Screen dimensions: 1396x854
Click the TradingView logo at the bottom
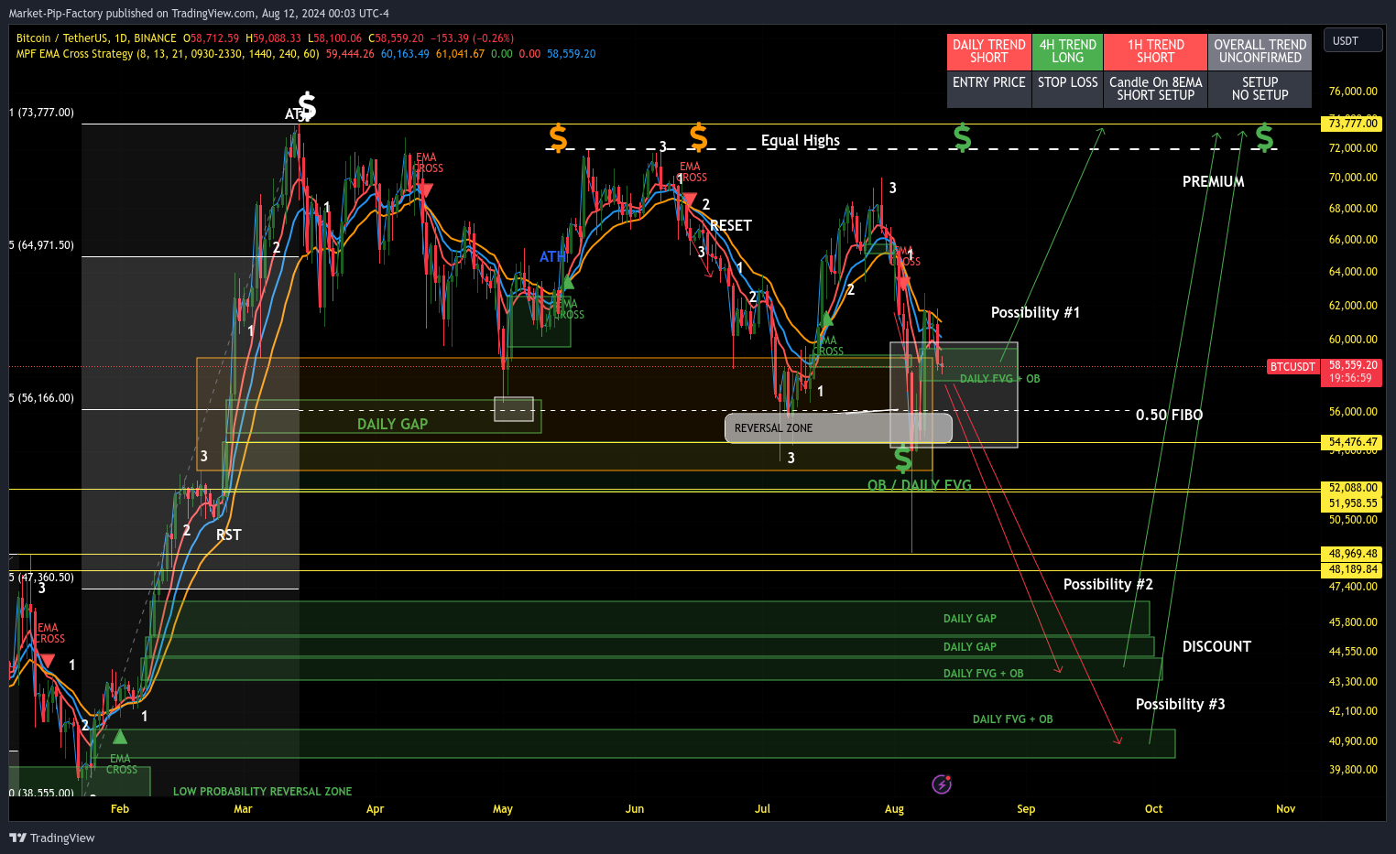coord(52,838)
